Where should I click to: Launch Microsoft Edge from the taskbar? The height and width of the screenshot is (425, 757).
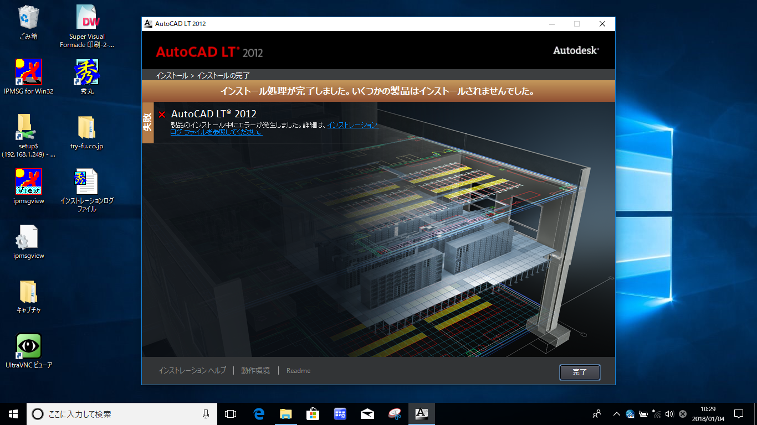point(259,413)
